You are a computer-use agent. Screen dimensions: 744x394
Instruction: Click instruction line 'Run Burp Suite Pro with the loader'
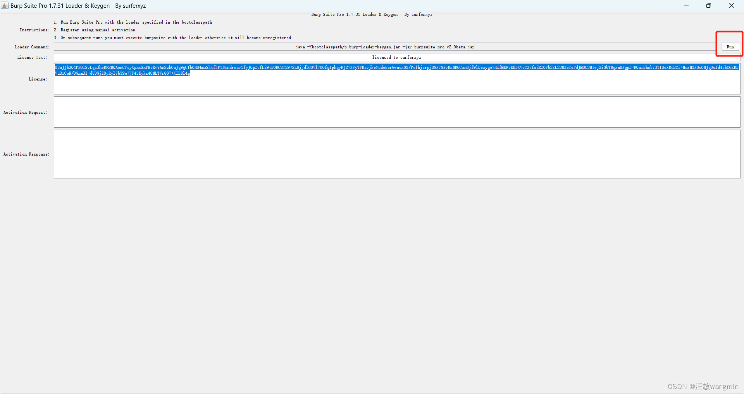pyautogui.click(x=133, y=22)
